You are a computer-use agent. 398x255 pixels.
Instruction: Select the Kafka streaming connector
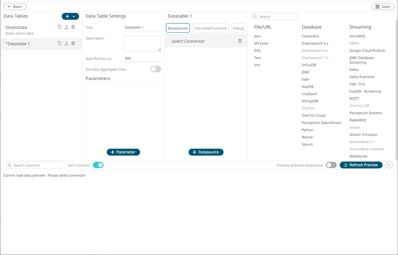pos(354,70)
